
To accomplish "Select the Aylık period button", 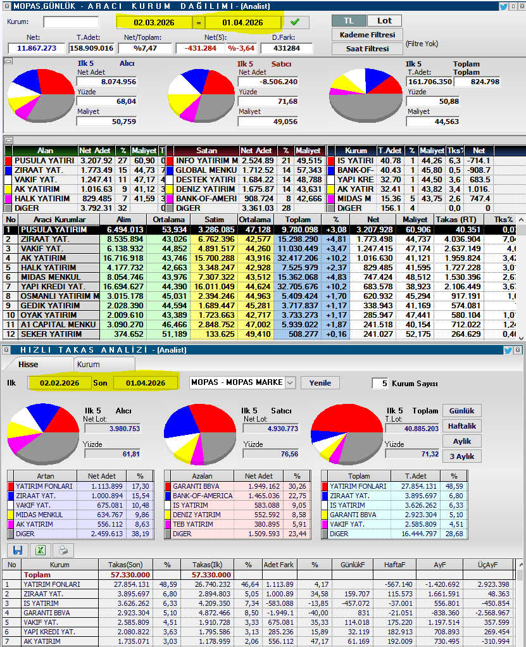I will click(x=461, y=441).
